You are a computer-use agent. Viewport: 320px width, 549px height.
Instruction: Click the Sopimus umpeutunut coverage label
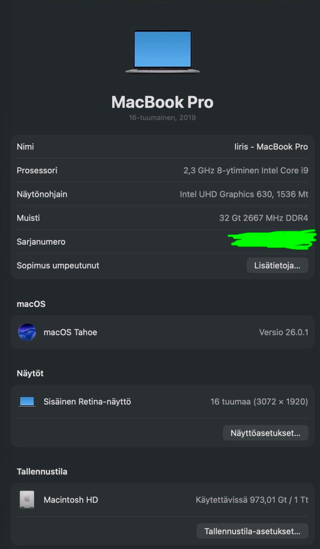(x=58, y=266)
